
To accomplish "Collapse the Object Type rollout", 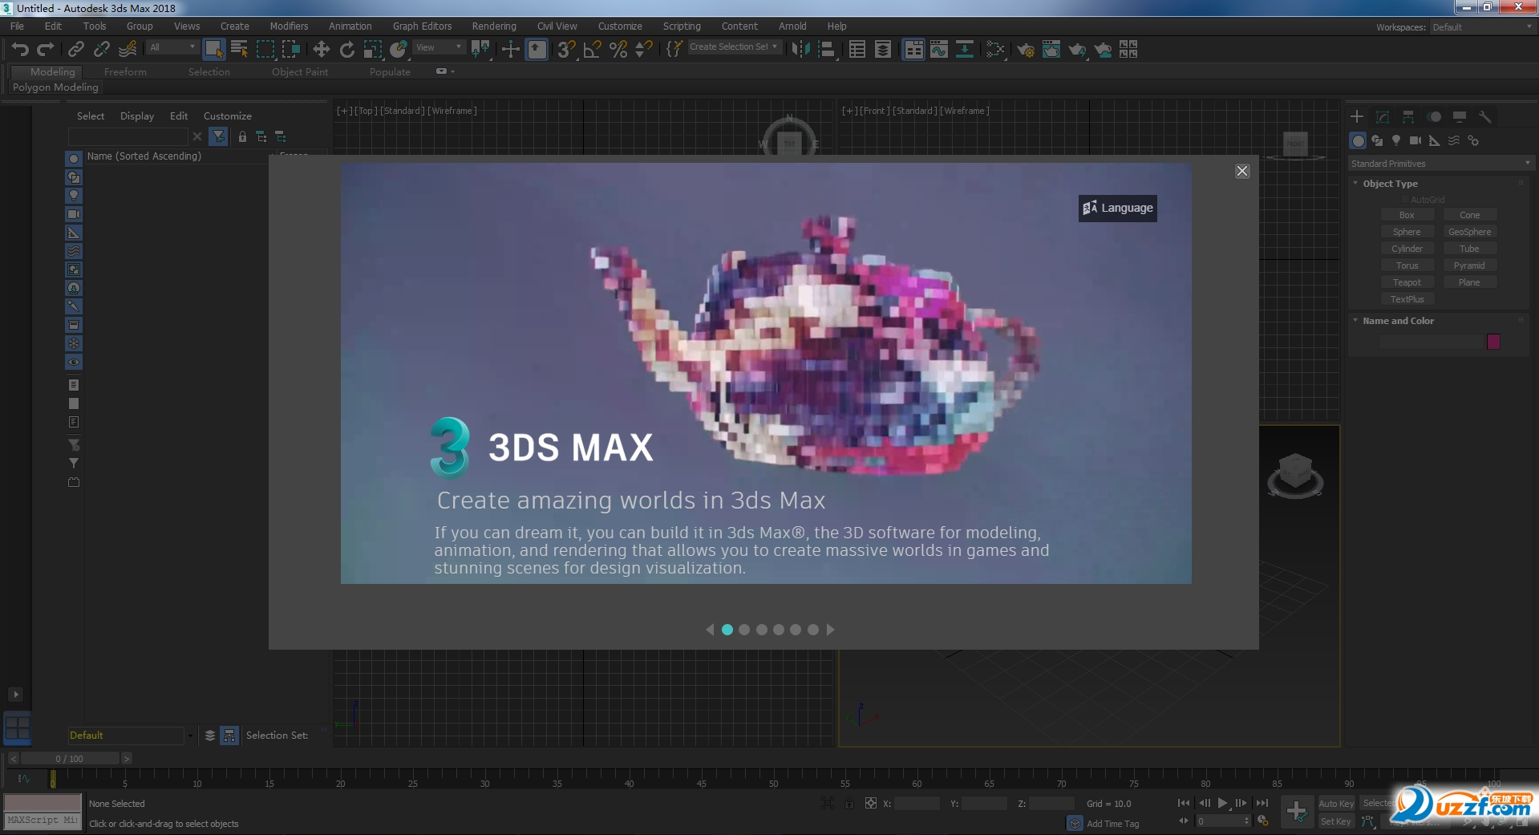I will tap(1390, 184).
